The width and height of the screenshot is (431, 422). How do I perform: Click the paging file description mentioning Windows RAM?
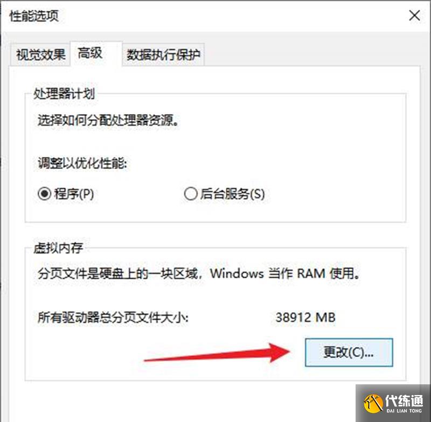198,273
